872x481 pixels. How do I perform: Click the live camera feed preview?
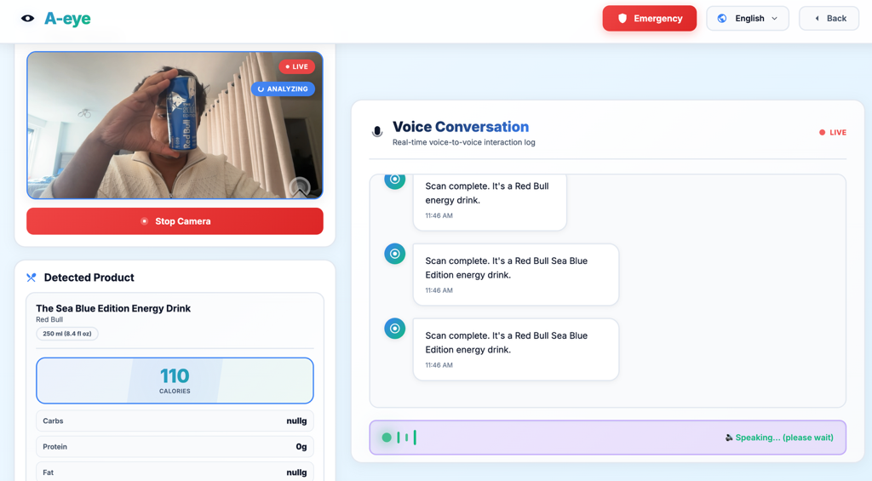tap(175, 125)
